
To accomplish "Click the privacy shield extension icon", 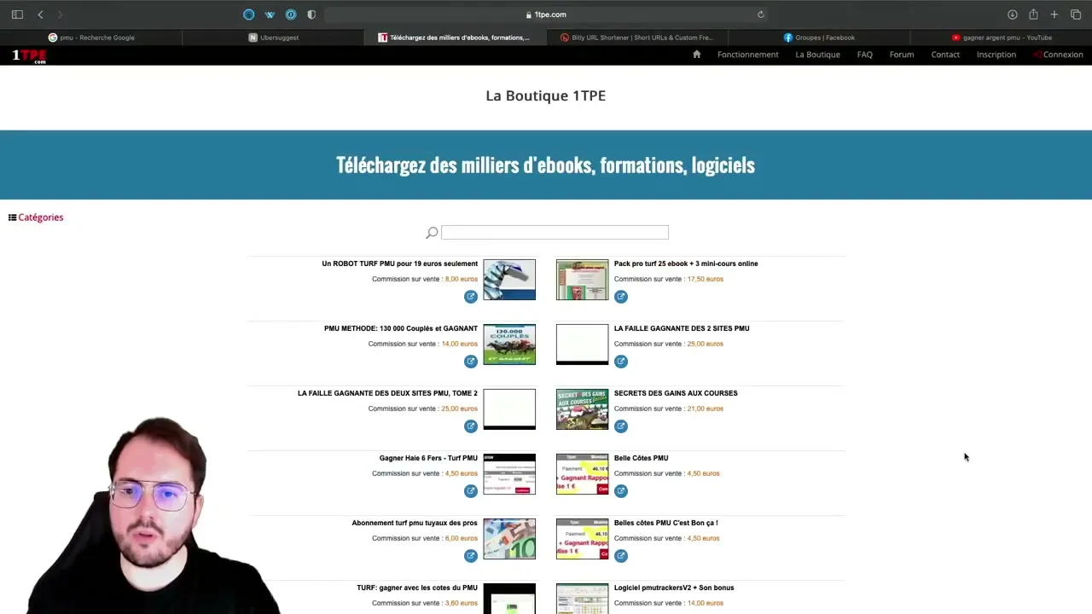I will [x=311, y=14].
